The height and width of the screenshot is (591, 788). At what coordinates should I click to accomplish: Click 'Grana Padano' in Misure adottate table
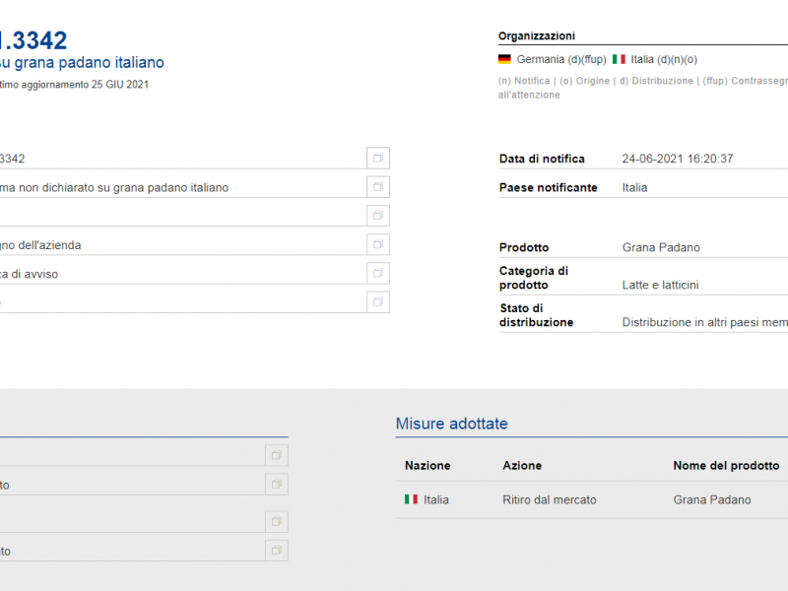(712, 499)
